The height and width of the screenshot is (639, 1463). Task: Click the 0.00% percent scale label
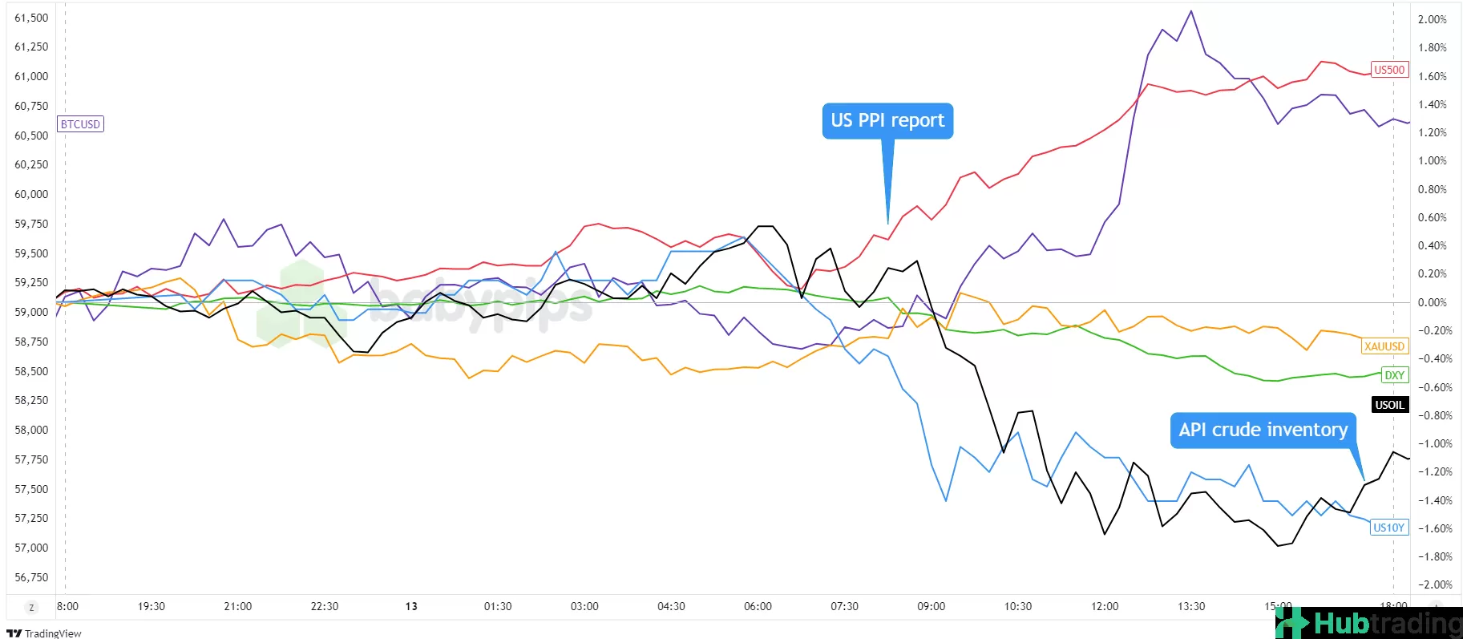[1432, 302]
